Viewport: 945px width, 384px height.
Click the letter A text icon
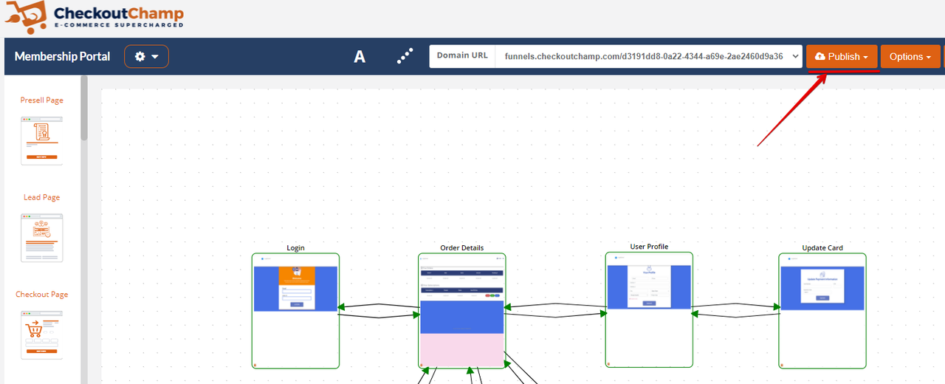(x=360, y=57)
